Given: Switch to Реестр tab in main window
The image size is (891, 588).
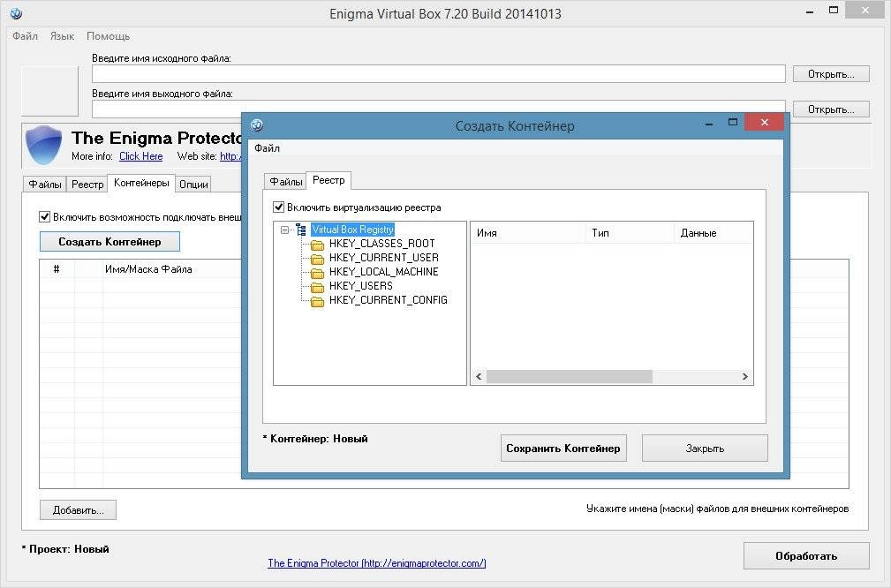Looking at the screenshot, I should coord(87,184).
